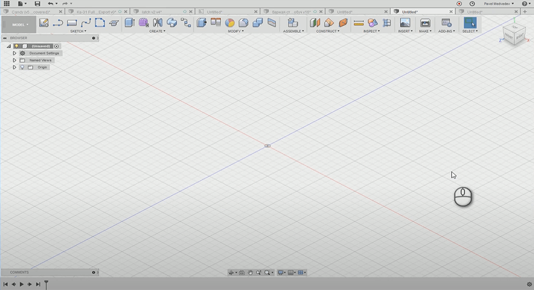Open the CONSTRUCT menu

coord(328,31)
